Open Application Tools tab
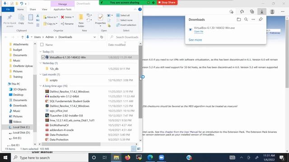Viewport: 289px width, 162px height. pos(62,9)
